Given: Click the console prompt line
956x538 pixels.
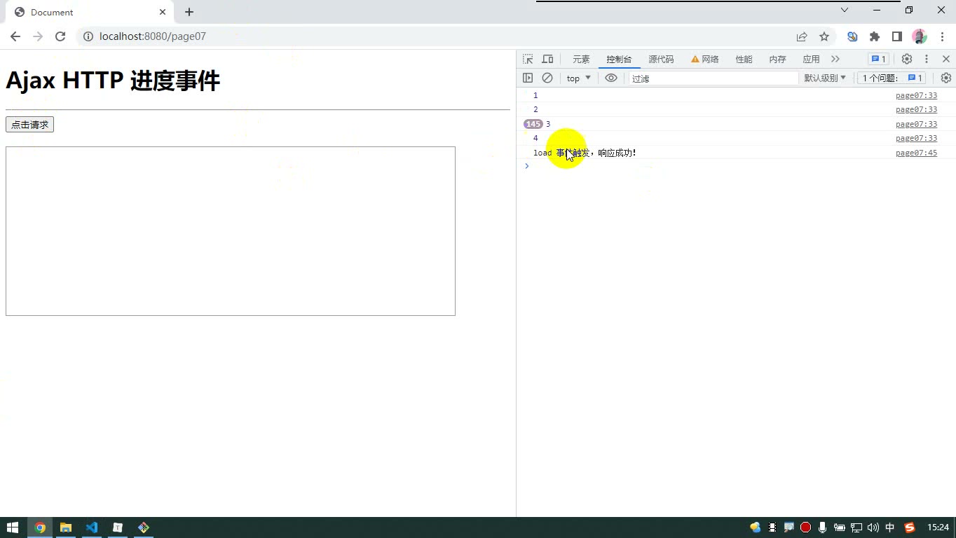Looking at the screenshot, I should 736,166.
